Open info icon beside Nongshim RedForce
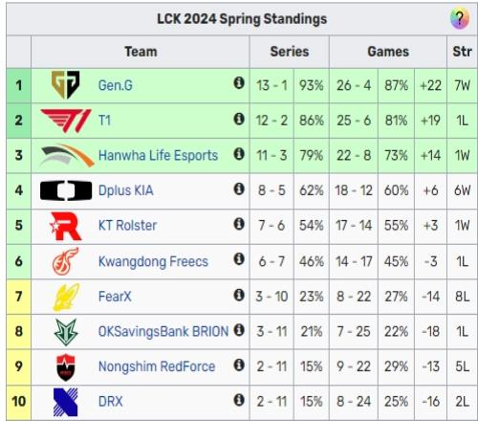The image size is (478, 421). [239, 365]
